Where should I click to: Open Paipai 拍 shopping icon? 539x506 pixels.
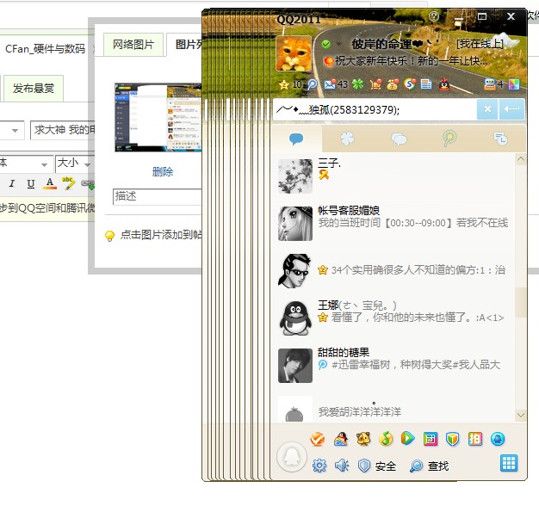(475, 439)
